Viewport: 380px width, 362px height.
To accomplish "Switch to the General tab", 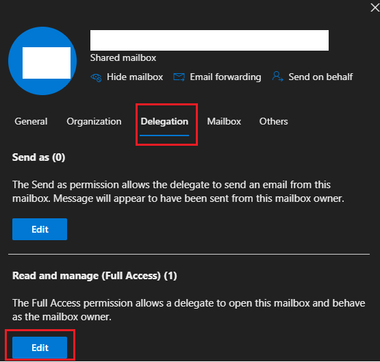I will [x=31, y=121].
